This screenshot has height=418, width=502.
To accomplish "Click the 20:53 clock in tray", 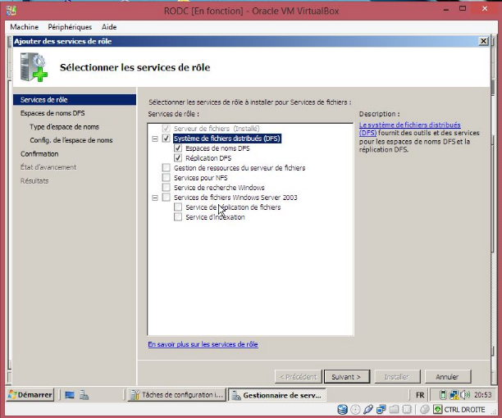I will click(482, 395).
